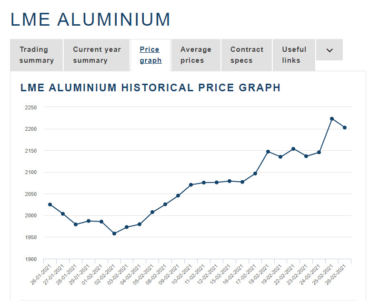Image resolution: width=389 pixels, height=301 pixels.
Task: Click the 02-02-2021 lowest data point
Action: point(114,233)
